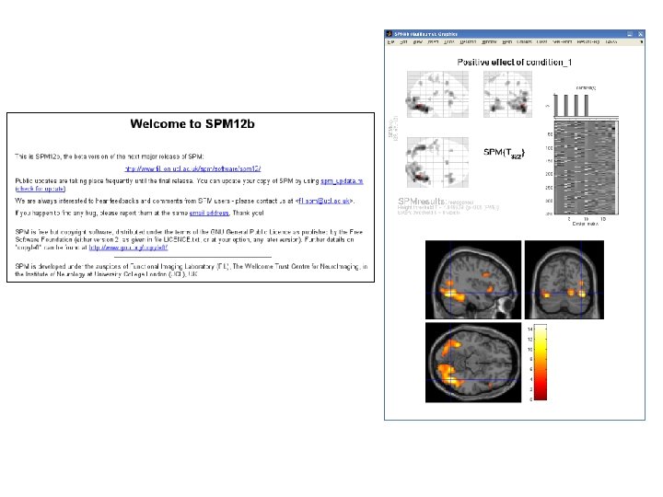Click the coronal glass-brain MIP plot
The image size is (663, 497).
tap(507, 94)
